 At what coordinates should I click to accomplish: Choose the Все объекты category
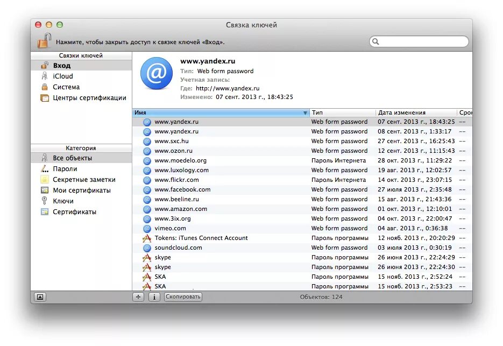click(81, 158)
